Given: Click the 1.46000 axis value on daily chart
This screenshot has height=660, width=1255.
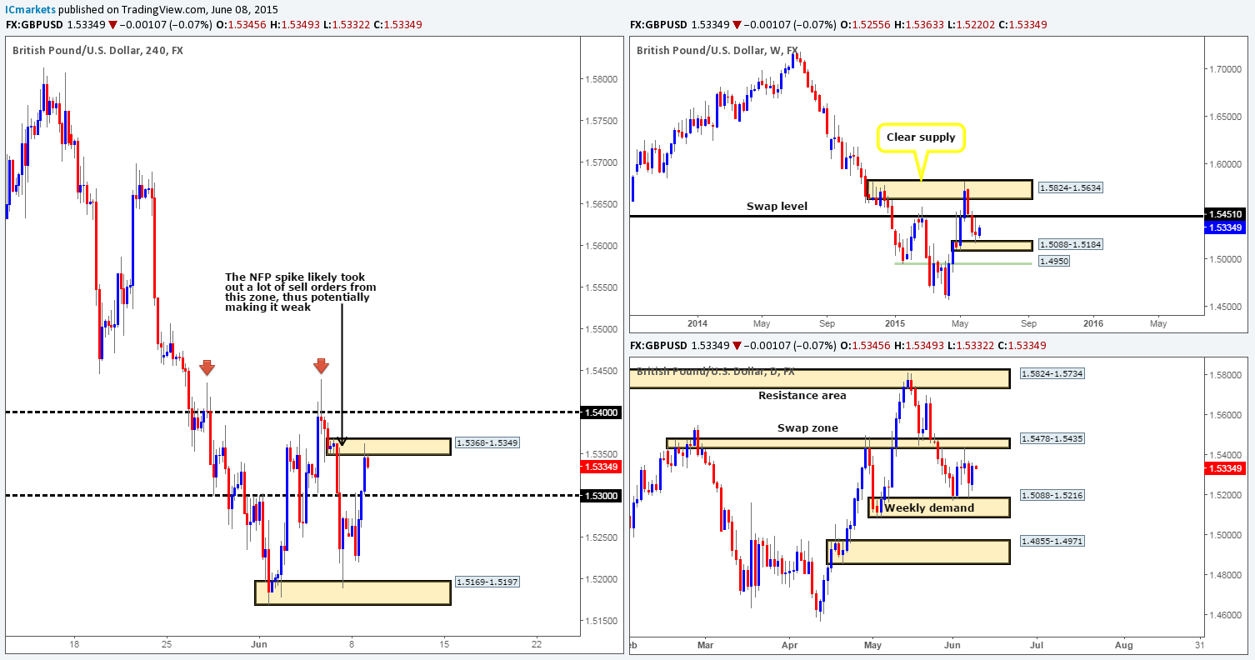Looking at the screenshot, I should coord(1226,615).
